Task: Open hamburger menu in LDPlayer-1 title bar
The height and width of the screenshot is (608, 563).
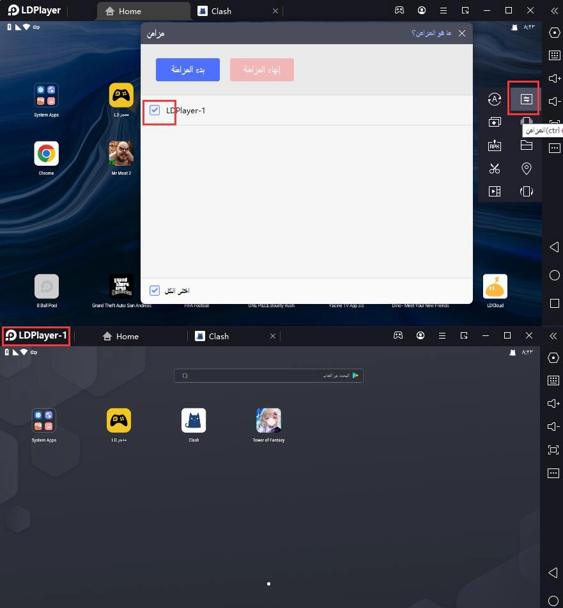Action: tap(442, 335)
